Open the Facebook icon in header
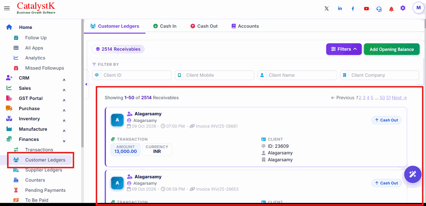This screenshot has width=426, height=206. point(353,9)
